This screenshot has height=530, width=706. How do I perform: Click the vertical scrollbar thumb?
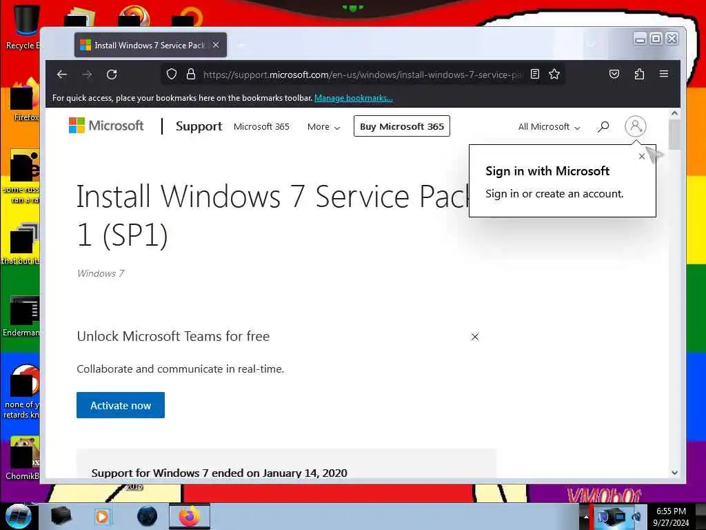coord(674,135)
